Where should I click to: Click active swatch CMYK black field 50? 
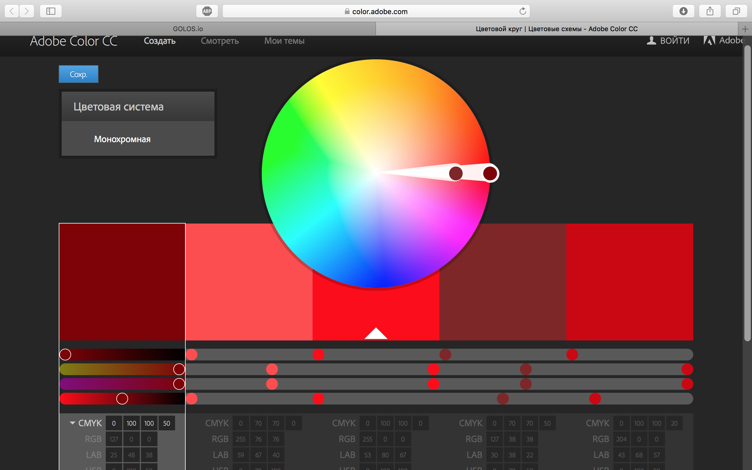[x=167, y=423]
